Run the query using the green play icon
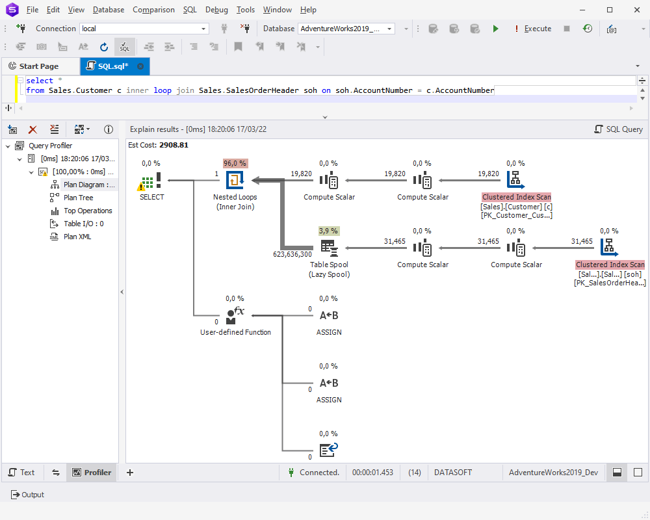 (496, 29)
